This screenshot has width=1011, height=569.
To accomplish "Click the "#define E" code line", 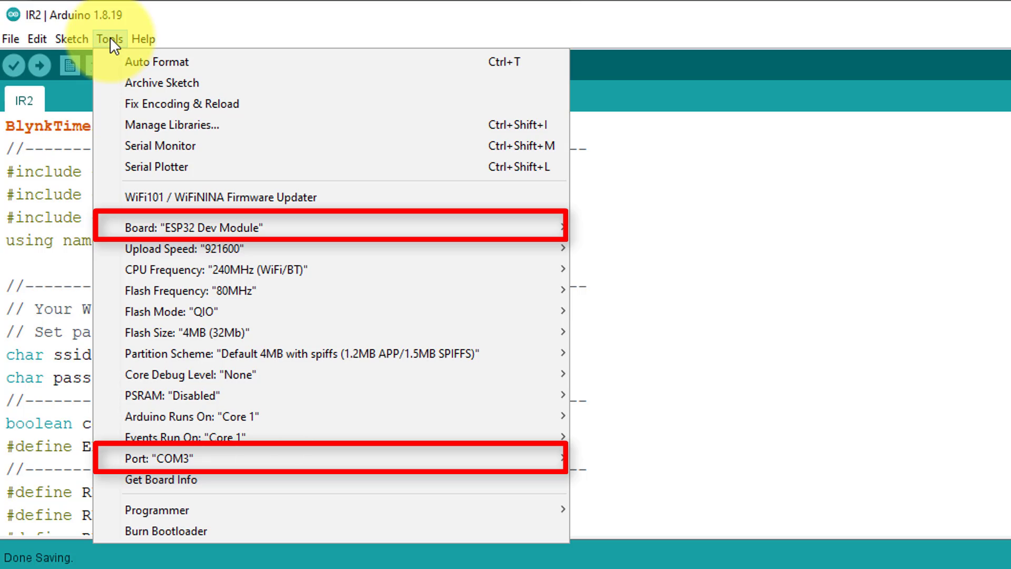I will (48, 447).
